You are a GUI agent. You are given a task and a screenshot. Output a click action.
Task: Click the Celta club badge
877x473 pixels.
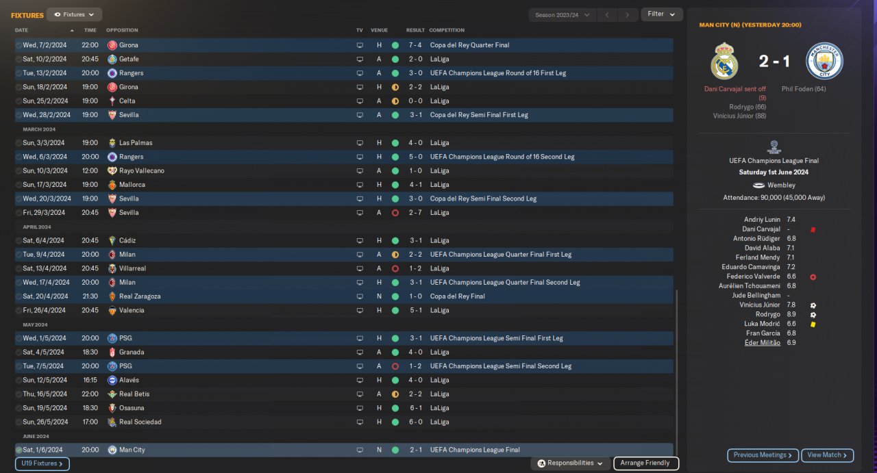pos(112,101)
